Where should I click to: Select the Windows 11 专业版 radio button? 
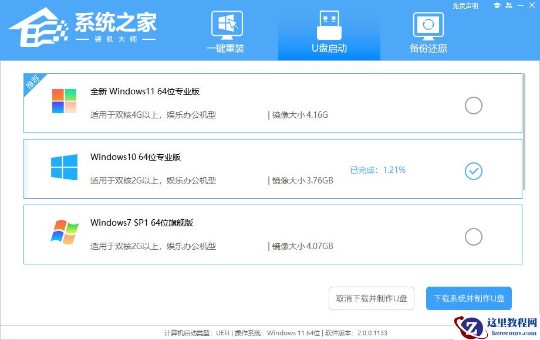473,106
